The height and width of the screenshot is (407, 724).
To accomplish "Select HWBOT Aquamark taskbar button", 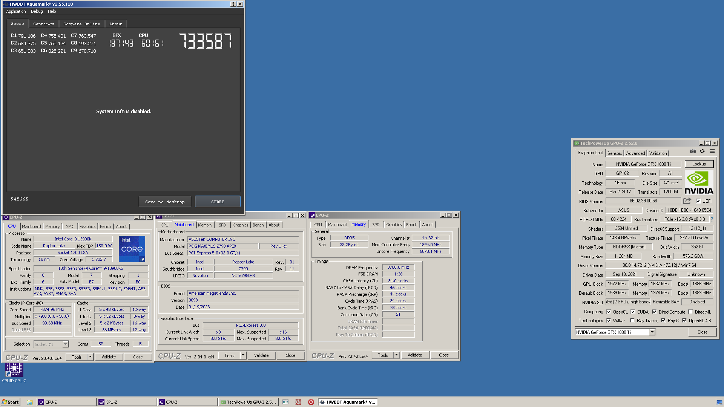I will [x=348, y=402].
